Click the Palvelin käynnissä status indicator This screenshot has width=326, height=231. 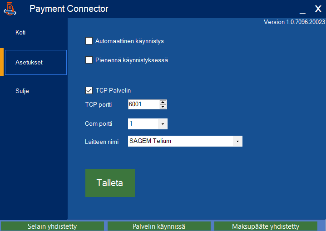coord(158,226)
